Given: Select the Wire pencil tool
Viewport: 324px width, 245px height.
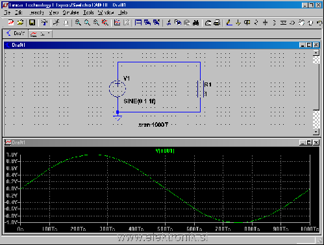Looking at the screenshot, I should (229, 23).
